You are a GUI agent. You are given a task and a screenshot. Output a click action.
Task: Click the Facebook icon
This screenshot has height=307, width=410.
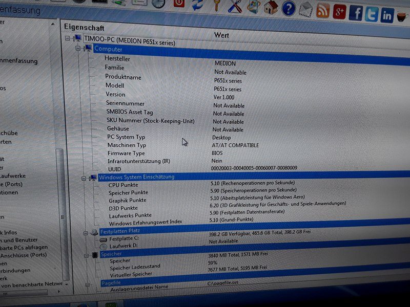[356, 13]
